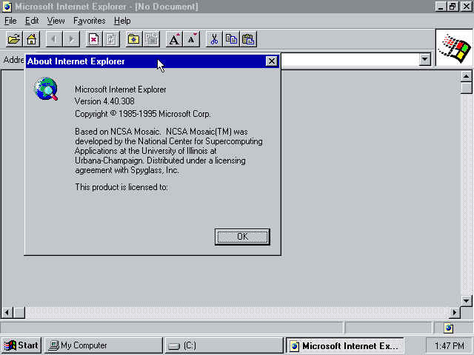Switch to (C:) taskbar button

(224, 345)
